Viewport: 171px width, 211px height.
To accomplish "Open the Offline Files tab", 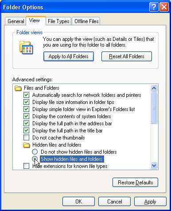I will click(x=86, y=21).
